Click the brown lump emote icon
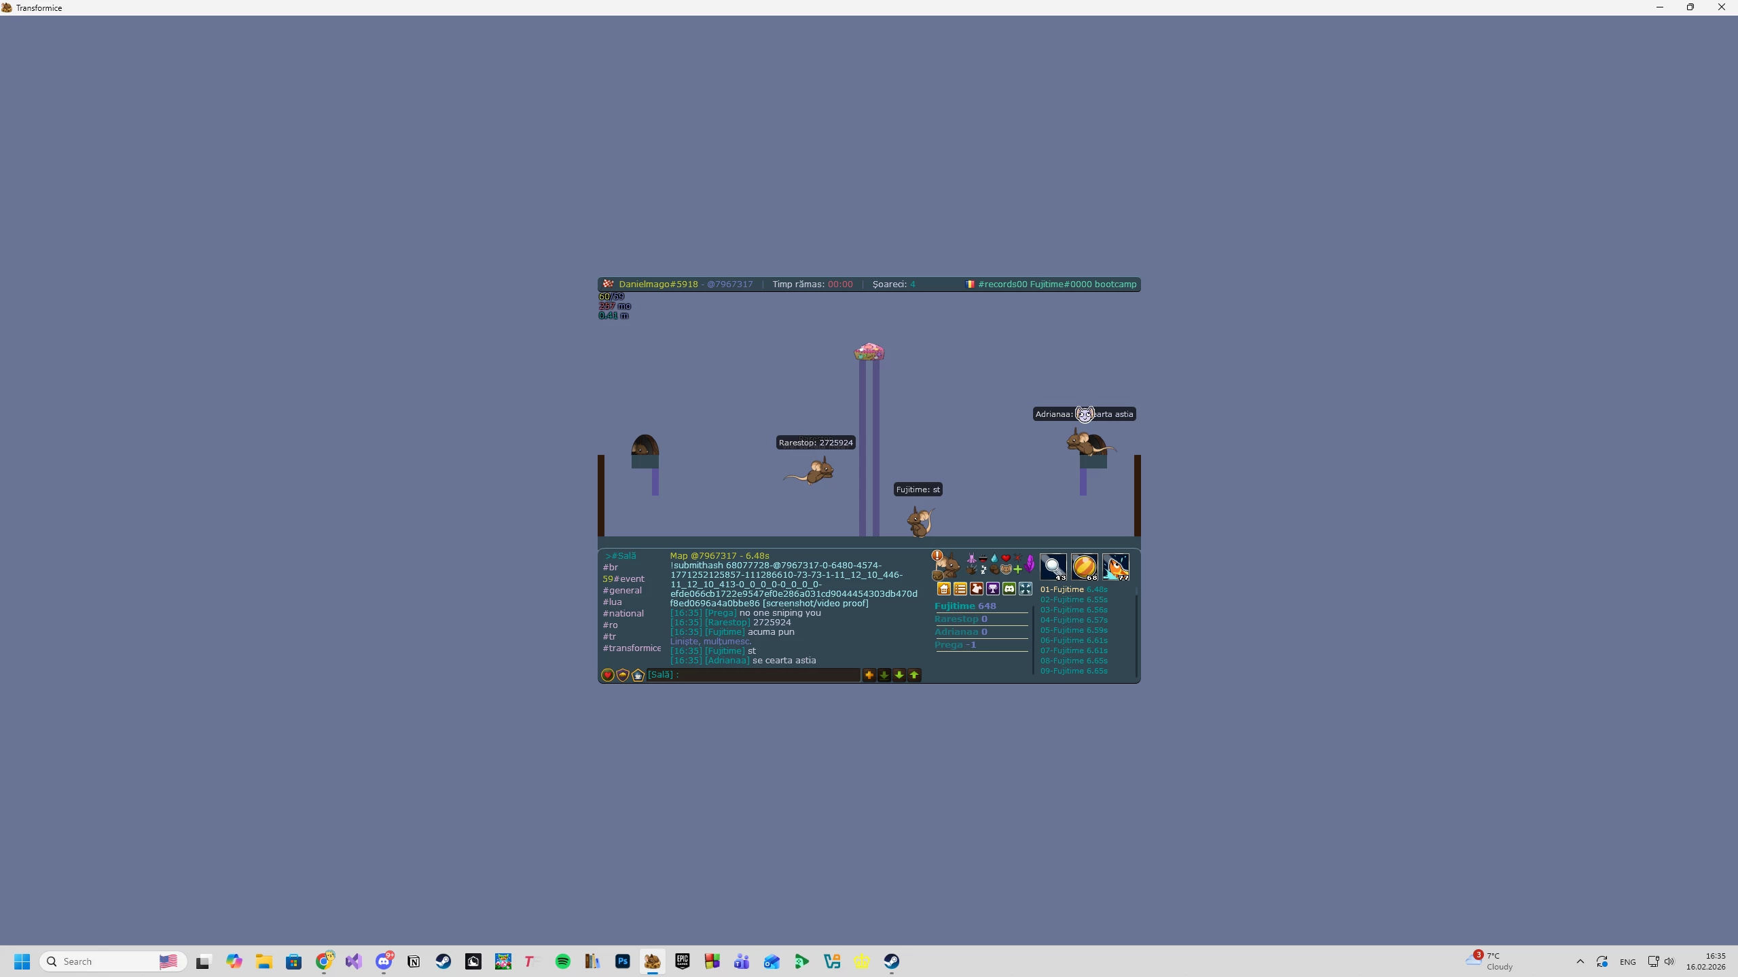 pos(994,570)
